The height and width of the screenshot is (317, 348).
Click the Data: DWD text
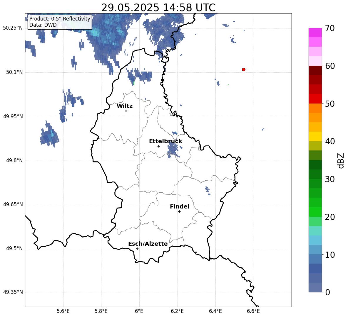point(43,25)
